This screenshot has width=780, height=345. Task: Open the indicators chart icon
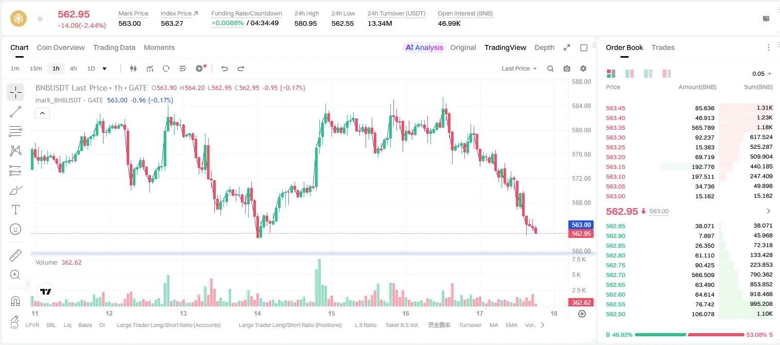click(x=150, y=68)
